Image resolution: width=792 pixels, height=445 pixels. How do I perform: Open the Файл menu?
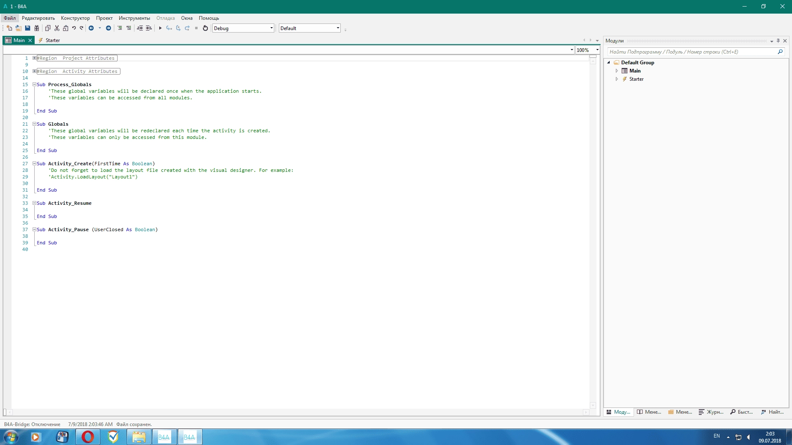[x=10, y=18]
